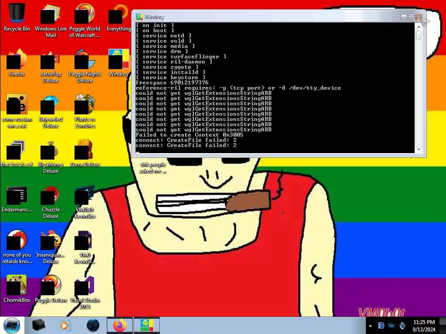
Task: Show hidden system tray icons
Action: (x=370, y=326)
